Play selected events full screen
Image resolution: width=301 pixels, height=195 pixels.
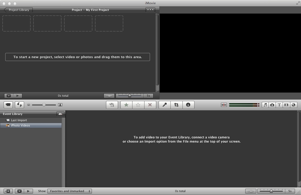coord(20,191)
